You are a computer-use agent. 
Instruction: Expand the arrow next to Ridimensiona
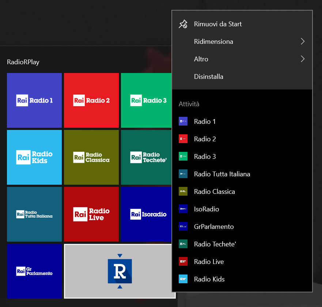(x=303, y=41)
